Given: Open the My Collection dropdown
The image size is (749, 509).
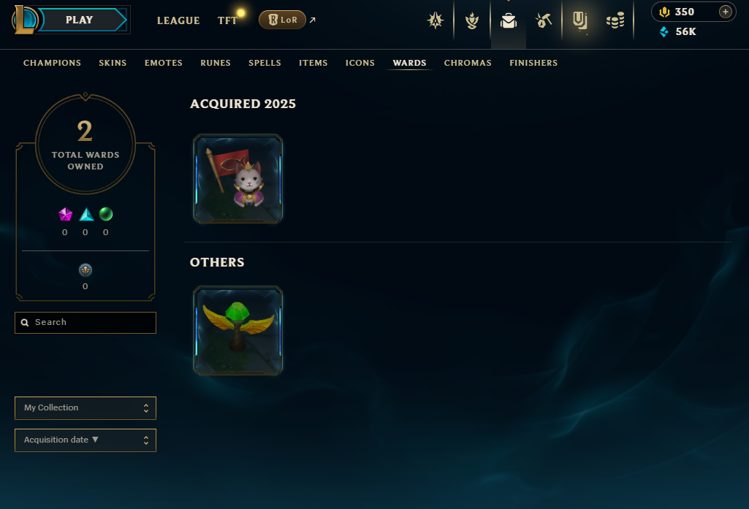Looking at the screenshot, I should point(85,408).
